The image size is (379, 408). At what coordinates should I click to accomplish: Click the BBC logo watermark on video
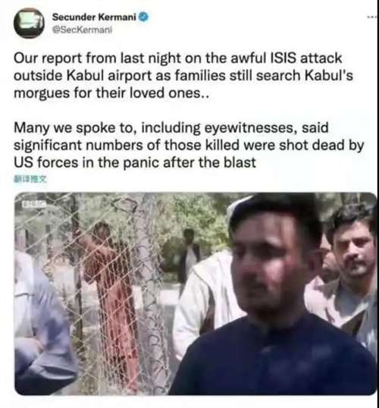(34, 204)
